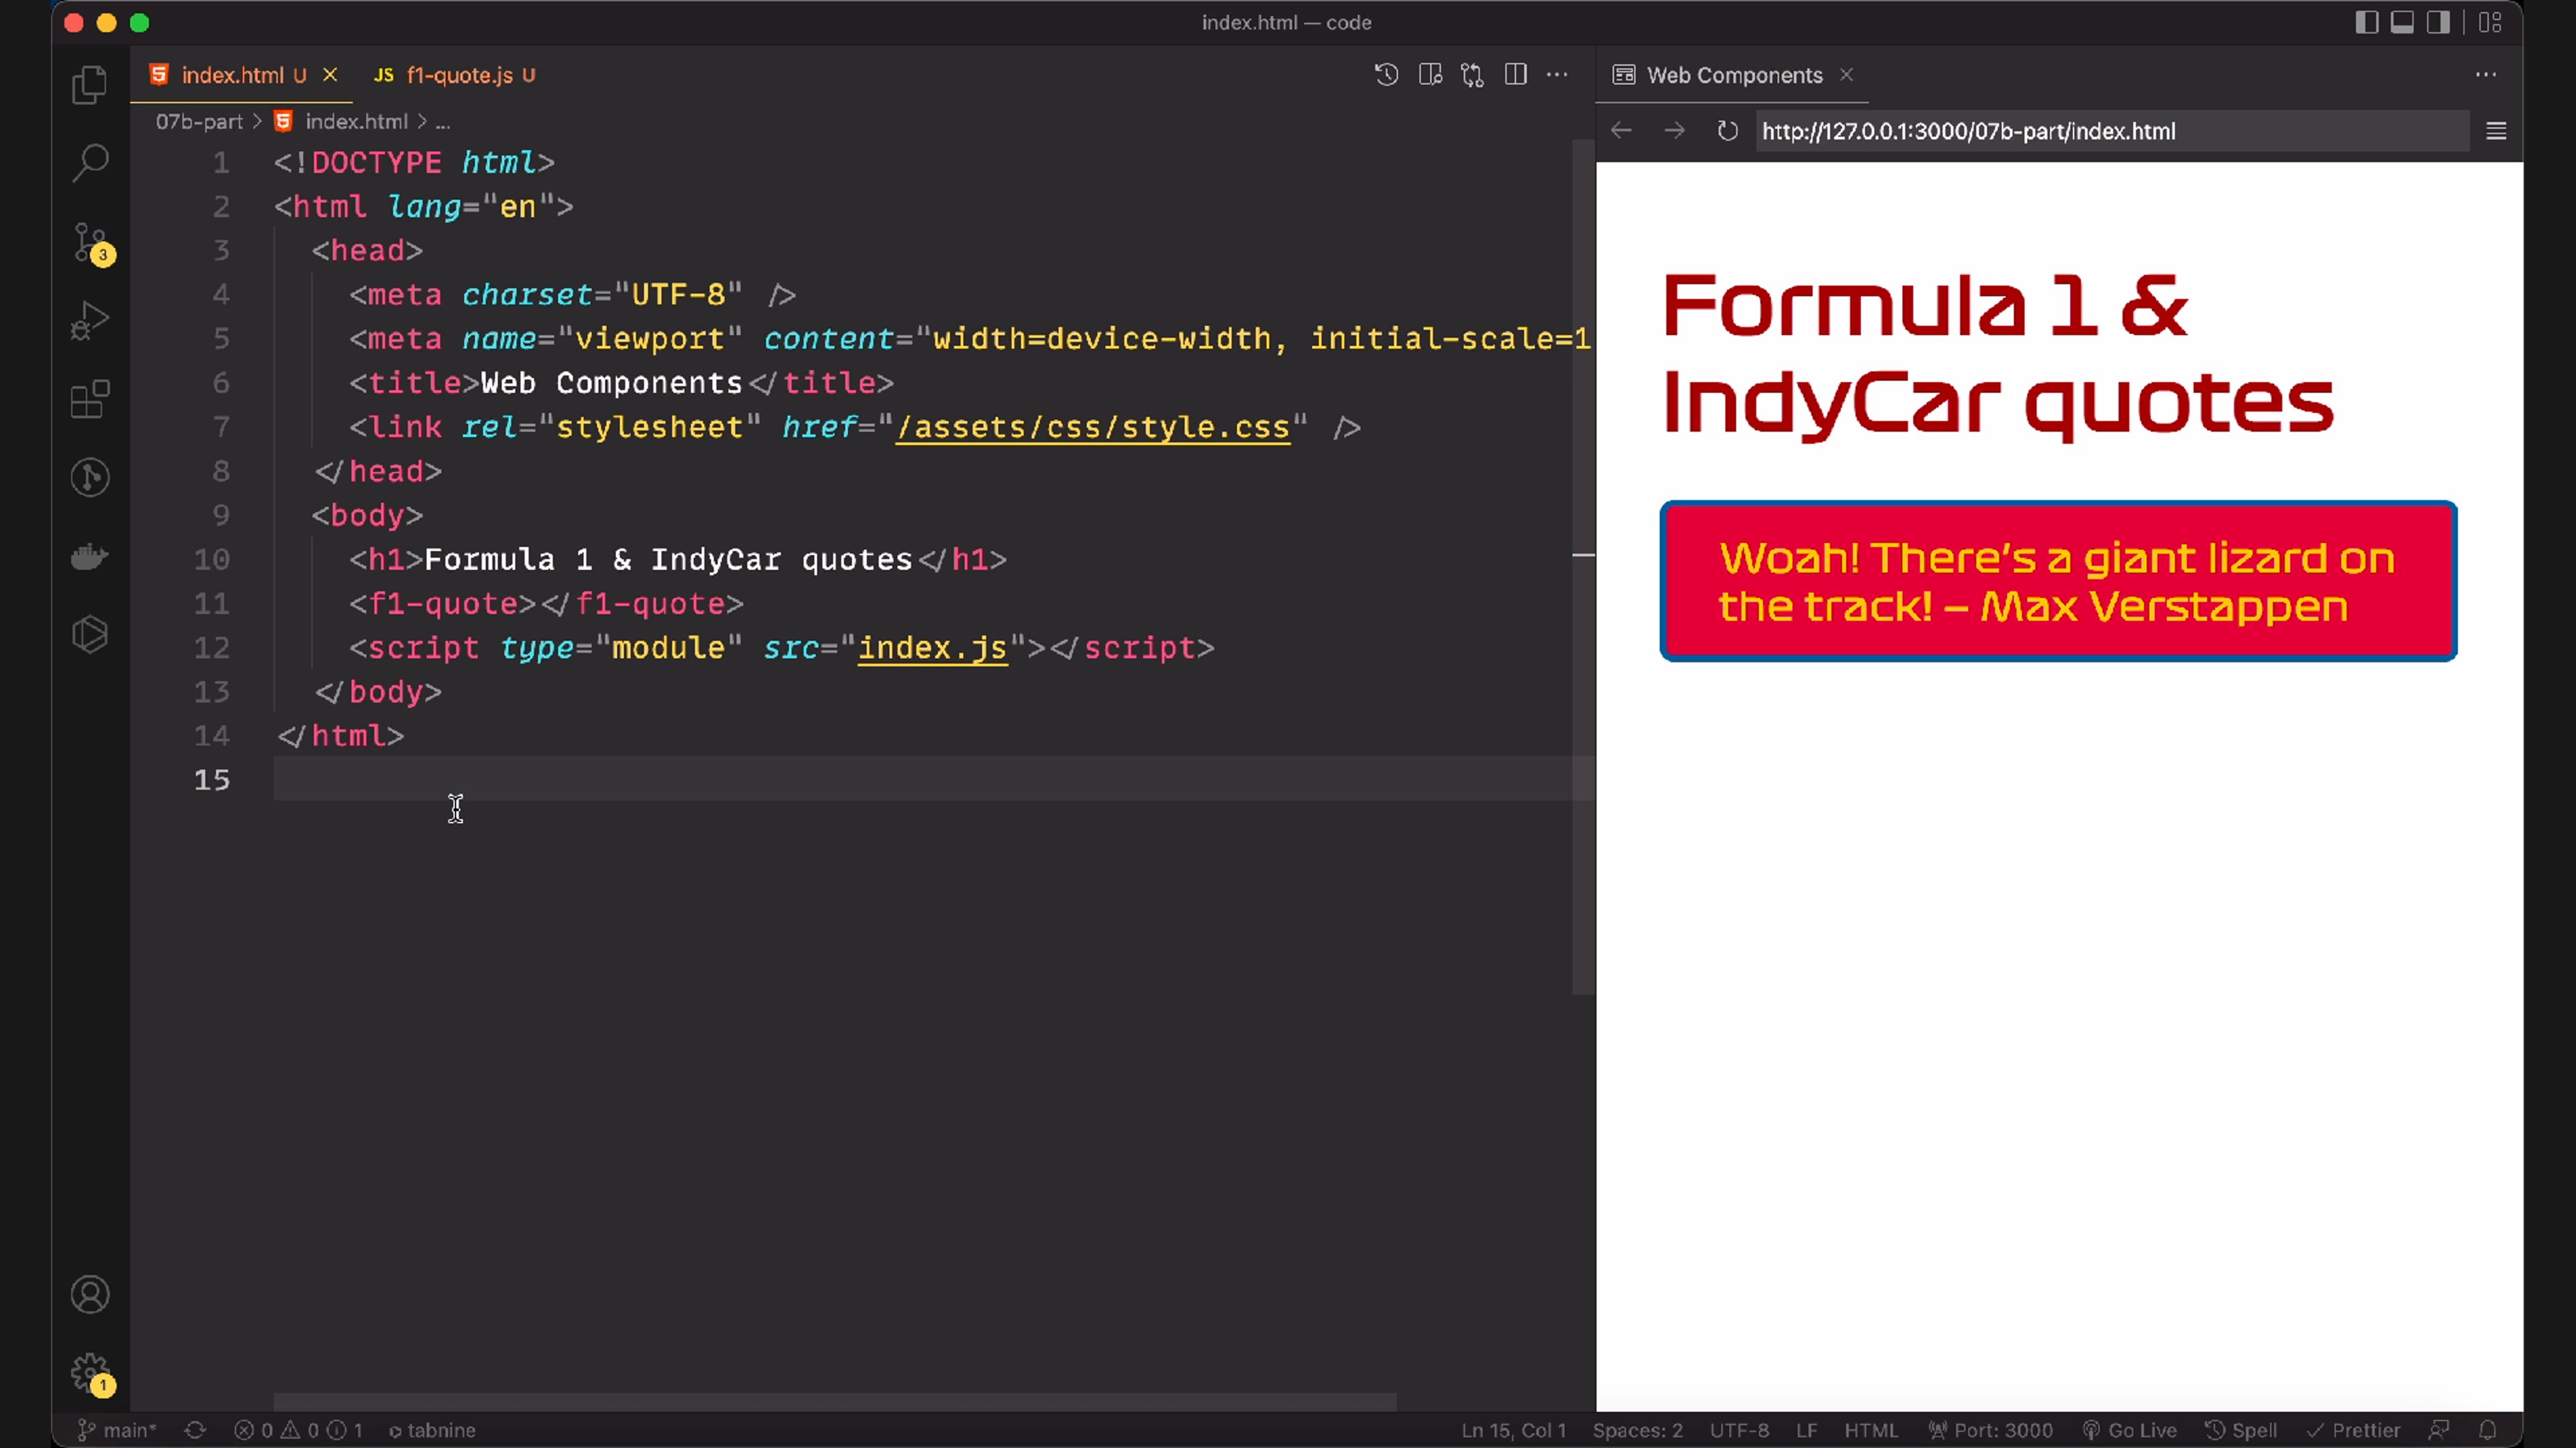Viewport: 2576px width, 1448px height.
Task: Click Go Live in status bar
Action: [2130, 1430]
